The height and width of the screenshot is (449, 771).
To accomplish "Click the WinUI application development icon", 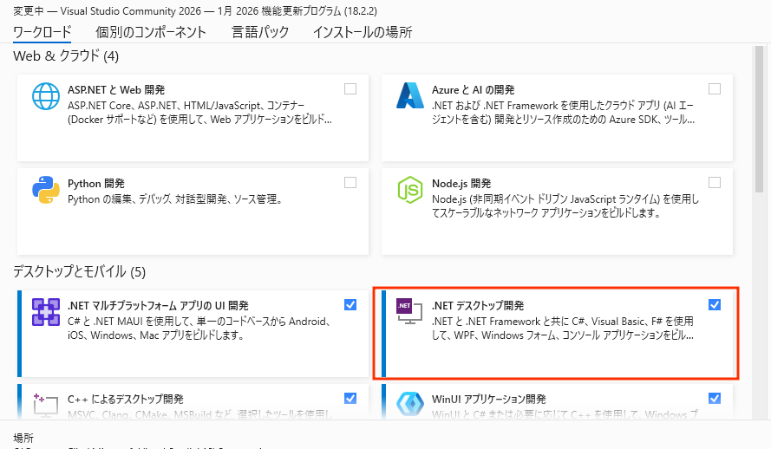I will pos(409,405).
